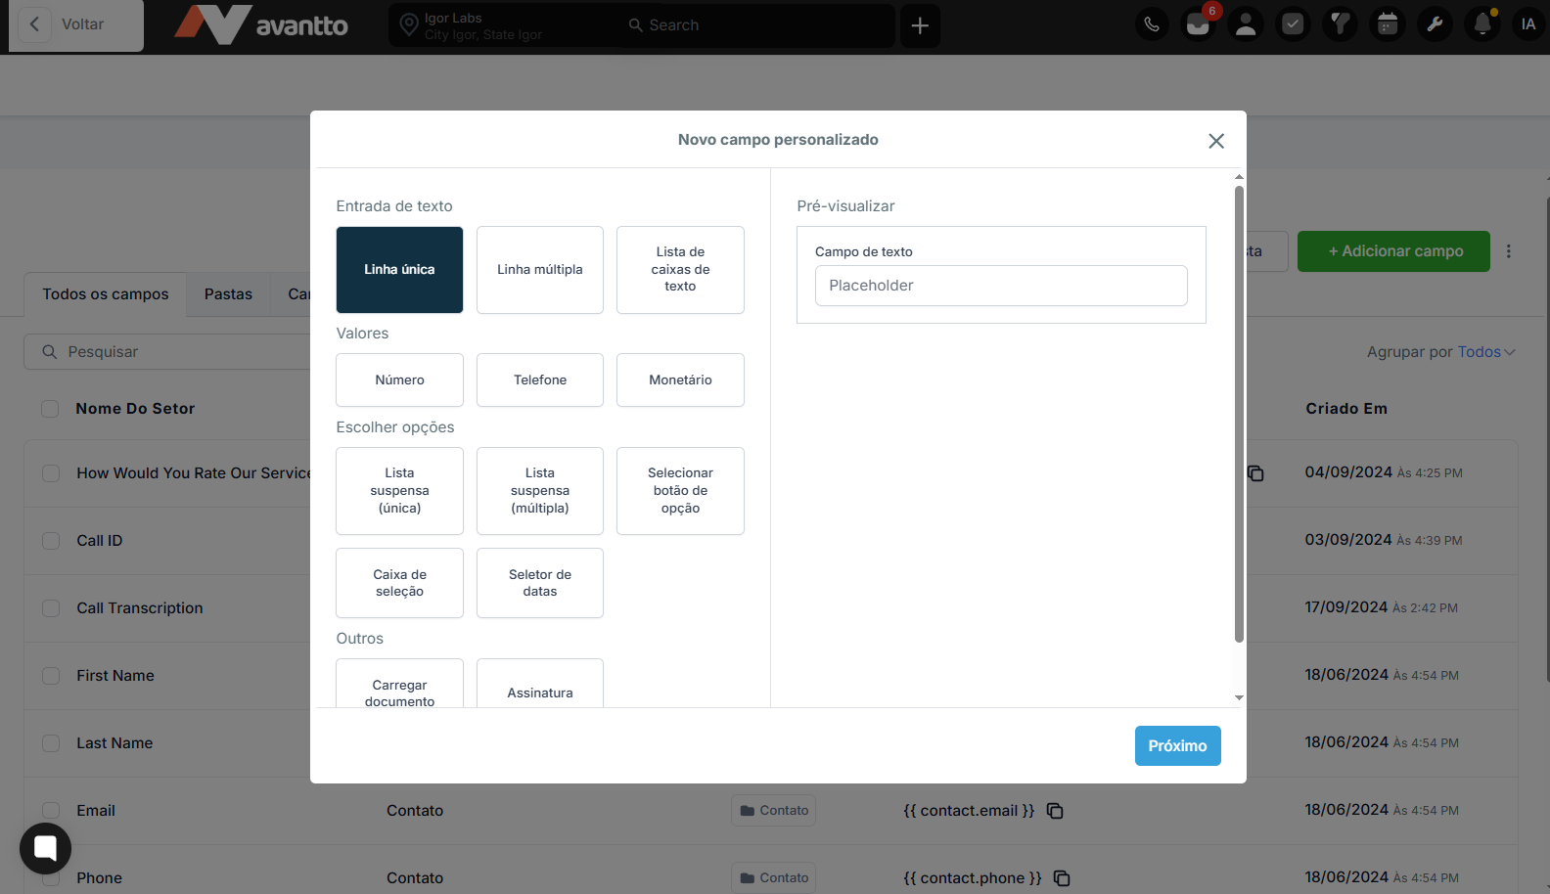This screenshot has height=894, width=1550.
Task: Click the Contato folder tag in Email row
Action: coord(774,810)
